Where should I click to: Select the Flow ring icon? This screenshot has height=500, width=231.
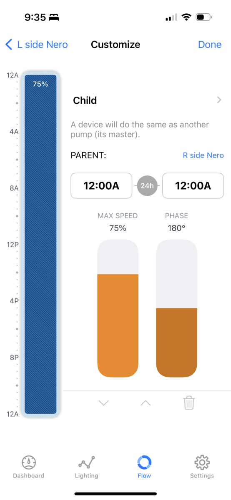pos(144,462)
